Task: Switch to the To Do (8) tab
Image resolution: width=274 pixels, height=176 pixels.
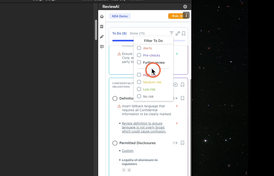Action: pyautogui.click(x=119, y=33)
